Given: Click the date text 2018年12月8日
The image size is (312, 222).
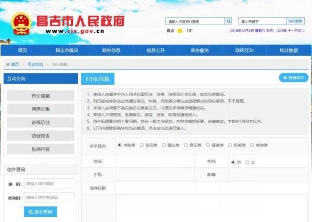Looking at the screenshot, I should coord(242,31).
